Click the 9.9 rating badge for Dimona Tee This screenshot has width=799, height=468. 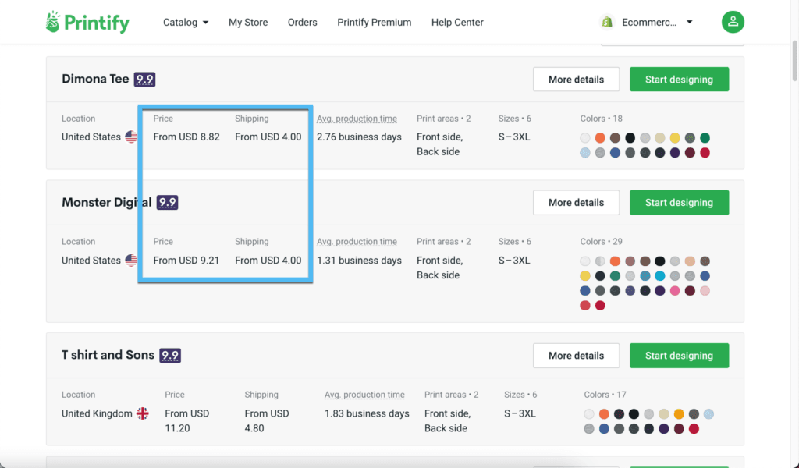tap(144, 79)
